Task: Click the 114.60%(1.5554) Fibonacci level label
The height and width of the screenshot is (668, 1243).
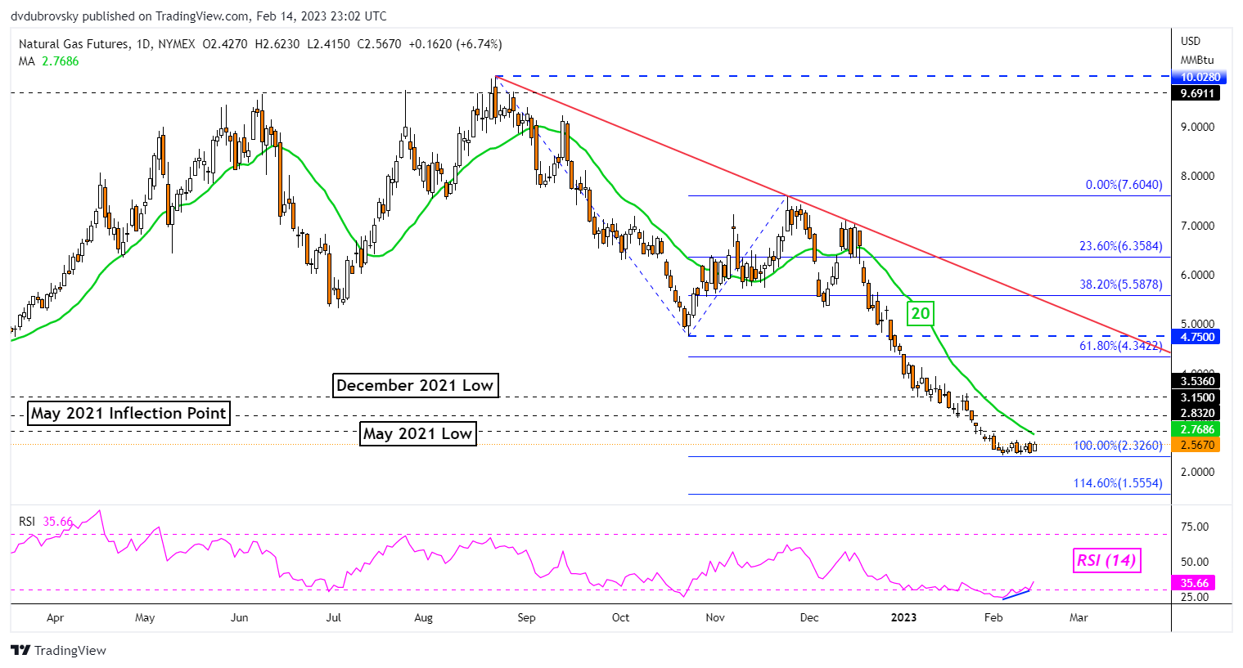Action: tap(1118, 483)
